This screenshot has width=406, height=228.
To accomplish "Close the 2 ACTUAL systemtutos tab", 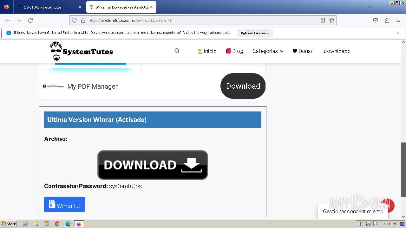I will (80, 7).
